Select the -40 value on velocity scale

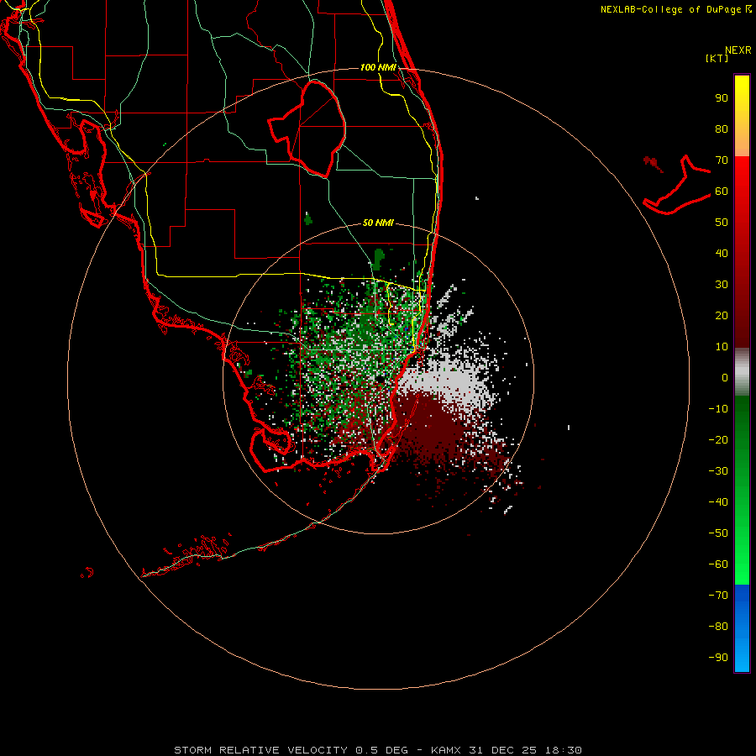(x=718, y=502)
